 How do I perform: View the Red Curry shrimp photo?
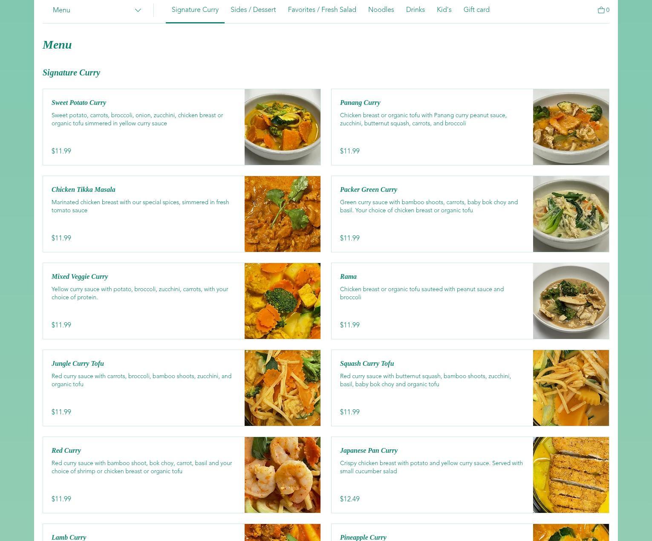283,475
